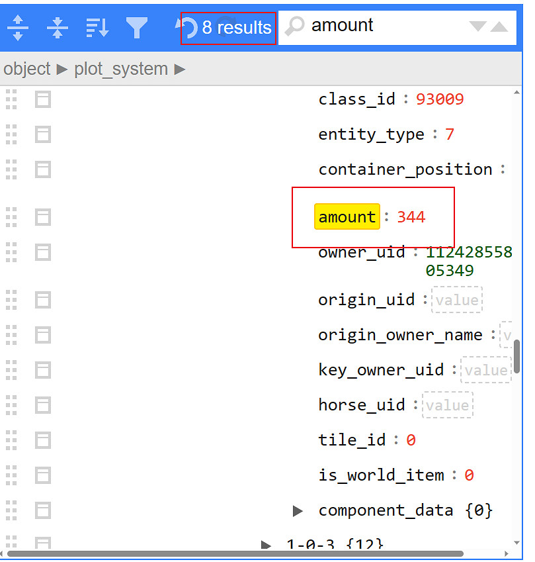Open action menu icon for amount row
The width and height of the screenshot is (535, 562).
point(43,217)
